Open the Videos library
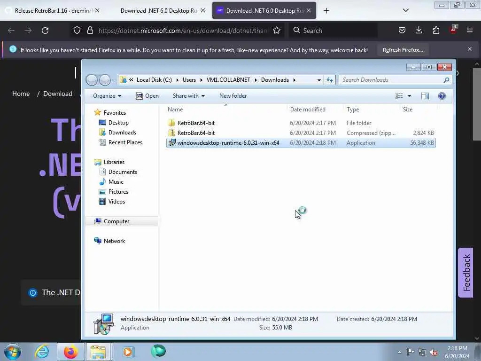The width and height of the screenshot is (481, 361). 116,201
